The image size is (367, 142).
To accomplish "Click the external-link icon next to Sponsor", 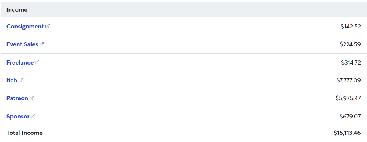I will click(x=33, y=116).
